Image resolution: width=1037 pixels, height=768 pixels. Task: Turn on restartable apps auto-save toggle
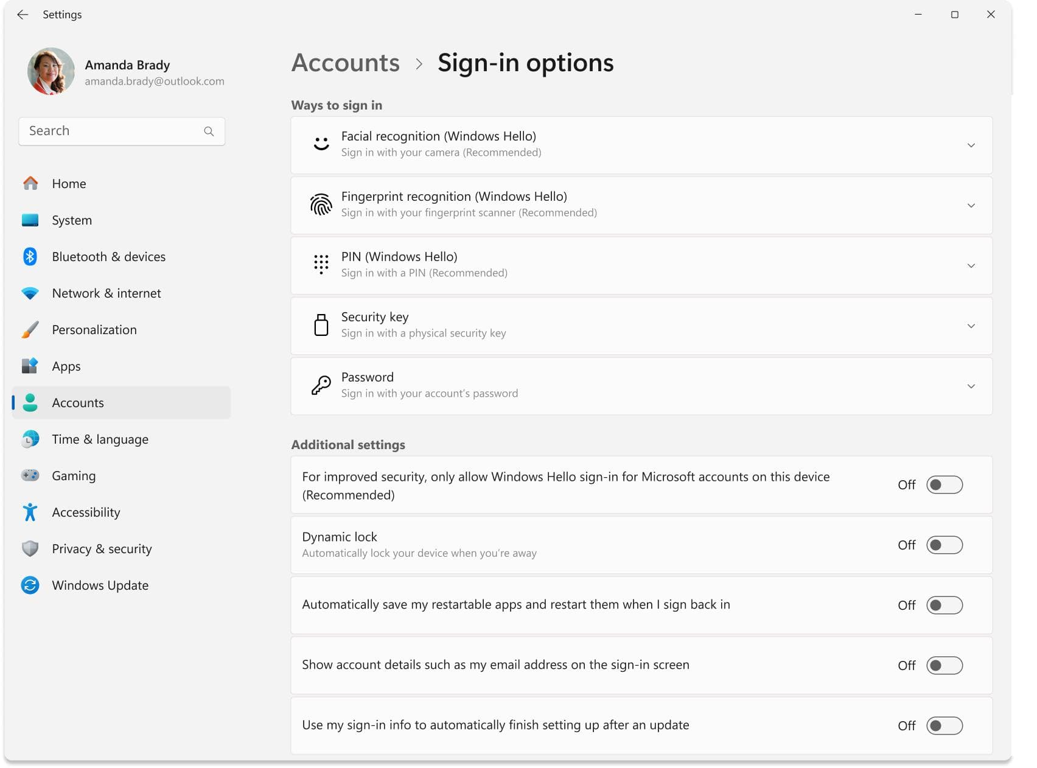pyautogui.click(x=944, y=606)
